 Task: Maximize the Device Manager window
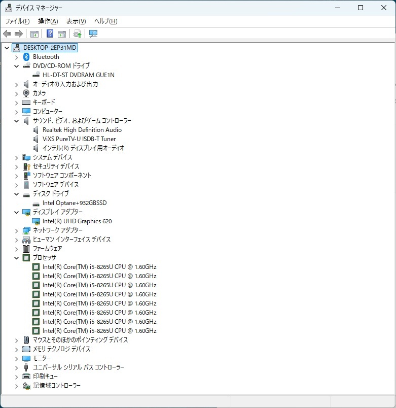(361, 8)
